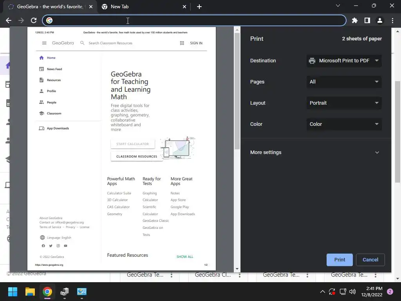Expand More settings in print dialog
The height and width of the screenshot is (301, 401).
pyautogui.click(x=316, y=152)
